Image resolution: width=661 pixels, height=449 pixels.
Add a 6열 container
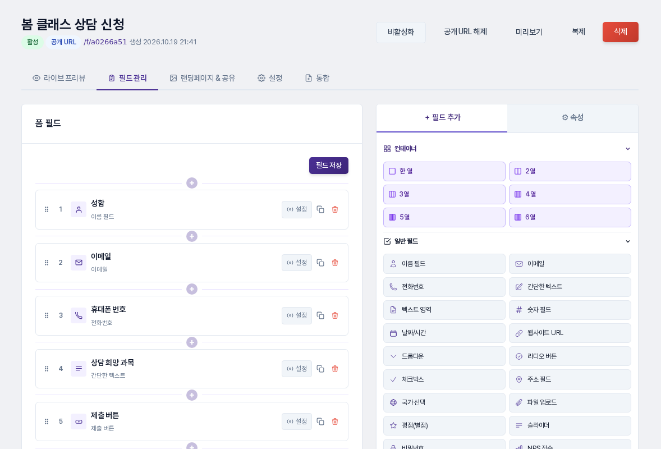[x=570, y=218]
